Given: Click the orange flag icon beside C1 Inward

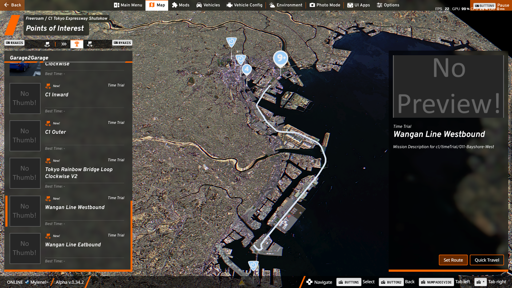Looking at the screenshot, I should [48, 86].
